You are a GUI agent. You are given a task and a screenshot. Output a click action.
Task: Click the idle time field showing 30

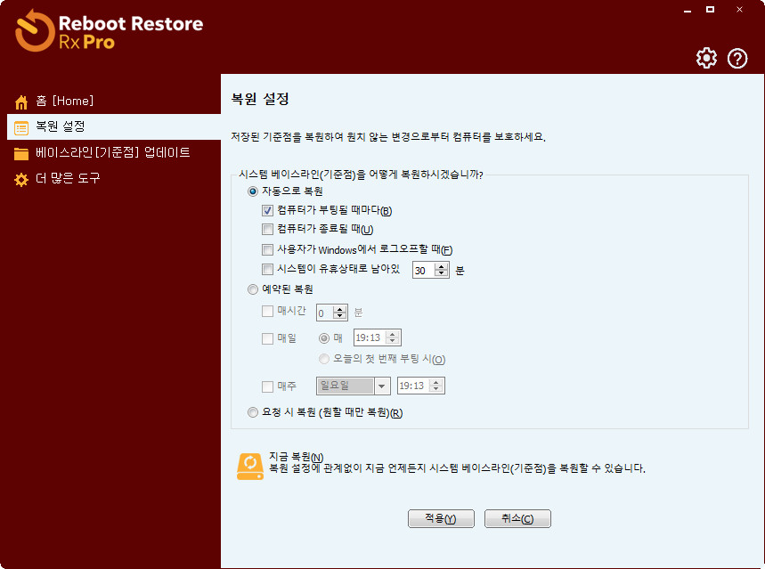(424, 271)
